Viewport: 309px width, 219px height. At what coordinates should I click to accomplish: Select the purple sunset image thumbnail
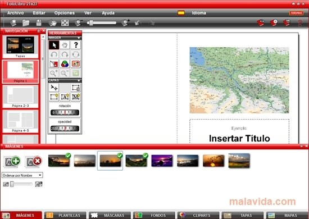click(x=162, y=161)
